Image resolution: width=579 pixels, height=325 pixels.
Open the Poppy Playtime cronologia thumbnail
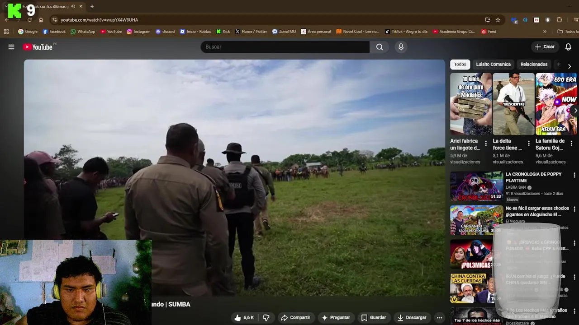tap(476, 186)
